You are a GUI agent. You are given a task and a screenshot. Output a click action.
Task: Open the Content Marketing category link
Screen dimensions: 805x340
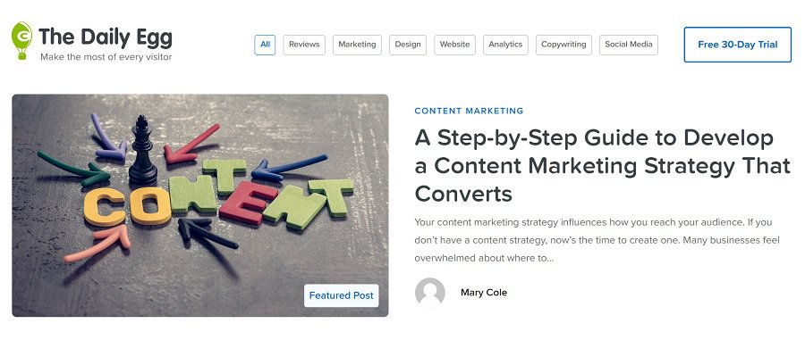pyautogui.click(x=469, y=111)
